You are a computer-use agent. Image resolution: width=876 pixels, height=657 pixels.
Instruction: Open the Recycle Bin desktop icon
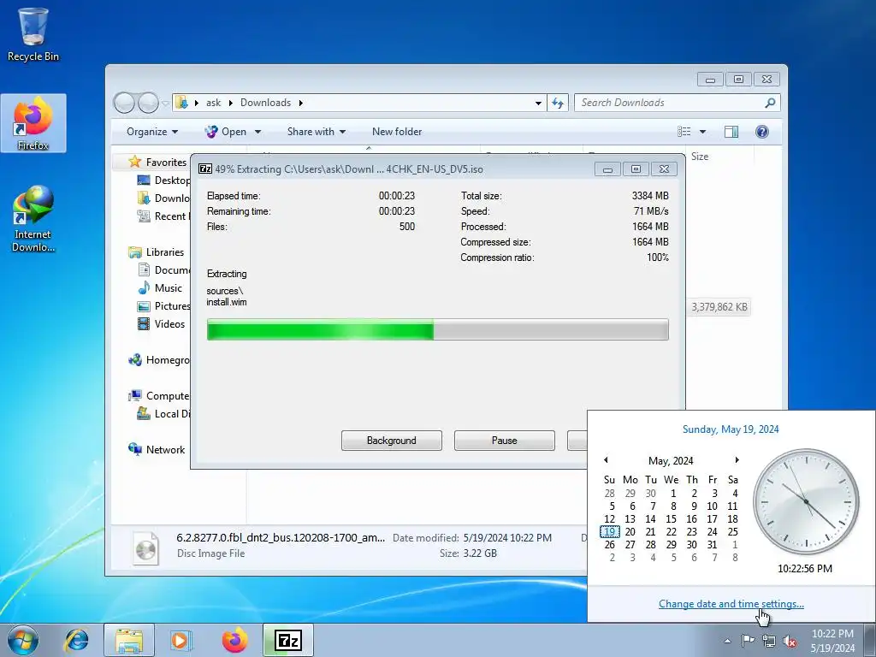pyautogui.click(x=33, y=34)
